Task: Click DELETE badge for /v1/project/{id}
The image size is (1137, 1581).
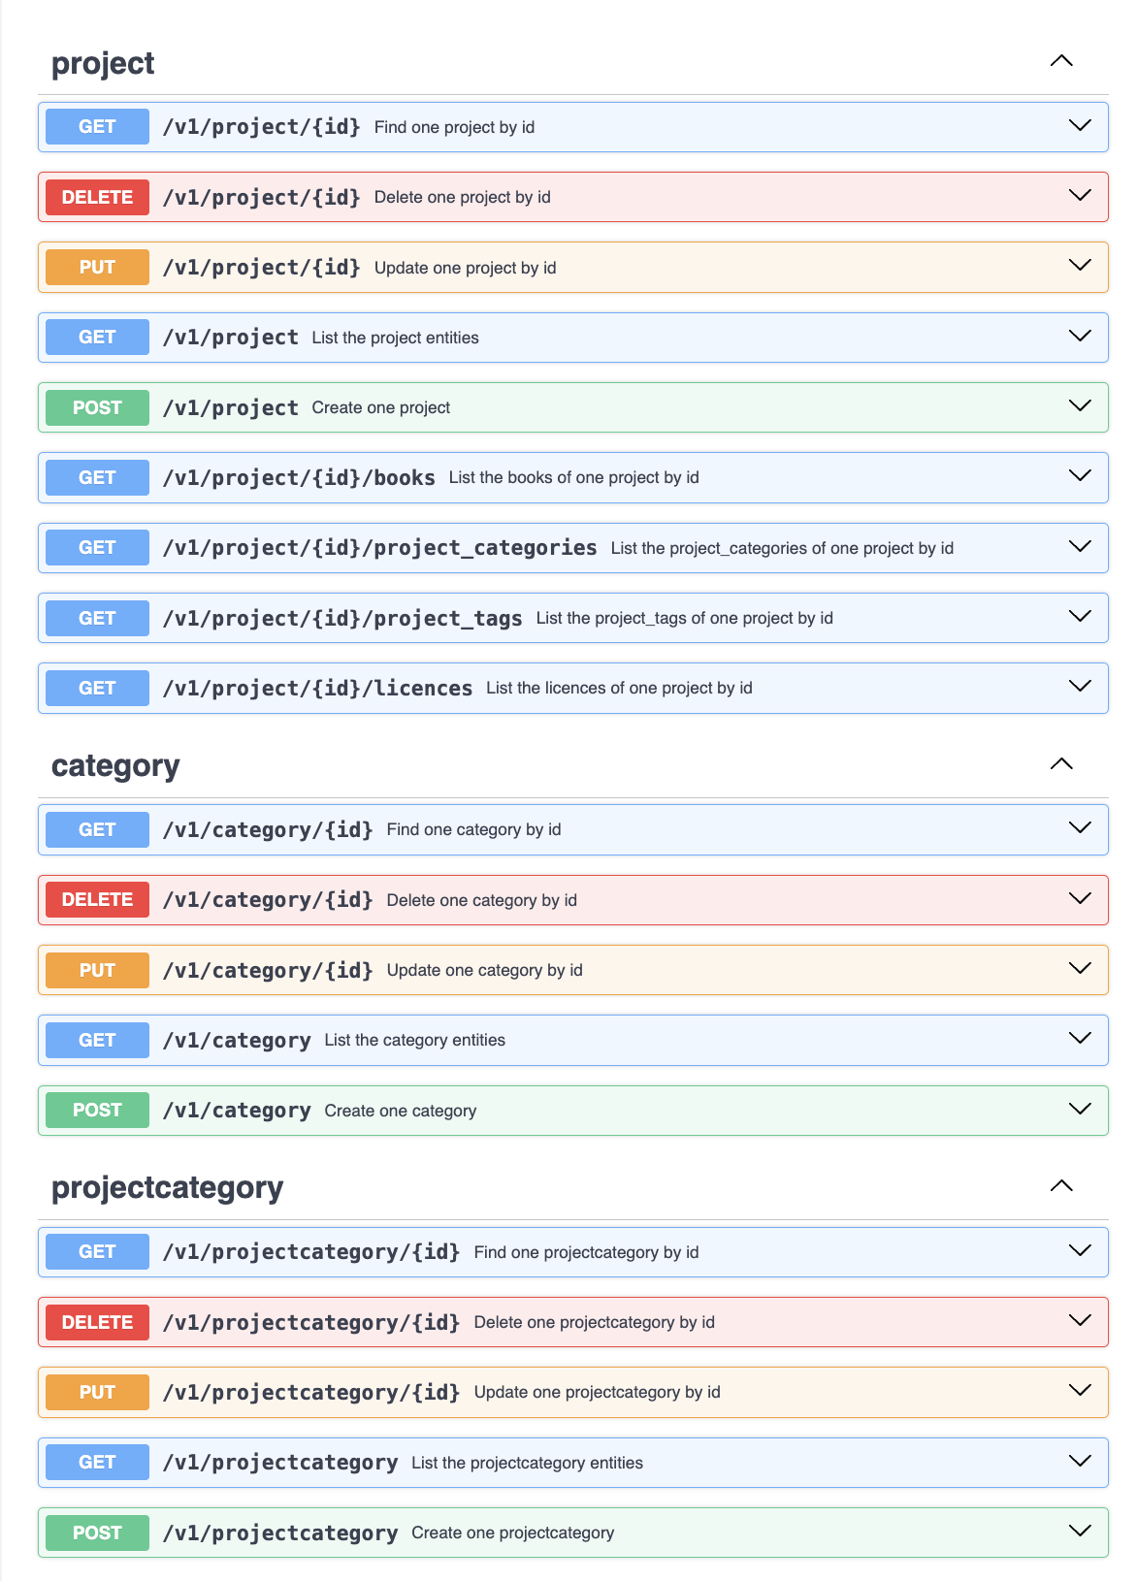Action: pyautogui.click(x=97, y=197)
